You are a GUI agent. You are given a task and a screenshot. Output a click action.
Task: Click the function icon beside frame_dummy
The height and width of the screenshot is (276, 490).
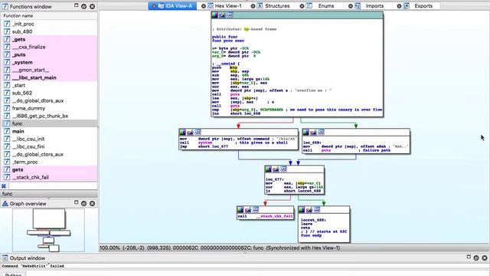7,108
